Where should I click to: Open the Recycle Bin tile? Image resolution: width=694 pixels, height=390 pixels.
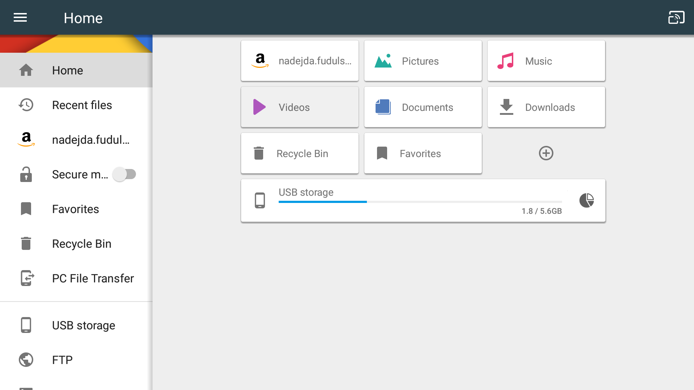click(x=300, y=153)
